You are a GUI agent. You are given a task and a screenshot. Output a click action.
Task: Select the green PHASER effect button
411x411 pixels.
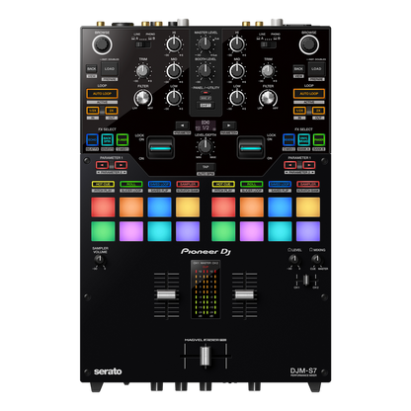click(319, 140)
